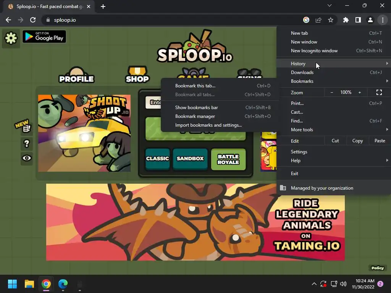The image size is (391, 293).
Task: Expand the Help submenu
Action: pyautogui.click(x=334, y=161)
